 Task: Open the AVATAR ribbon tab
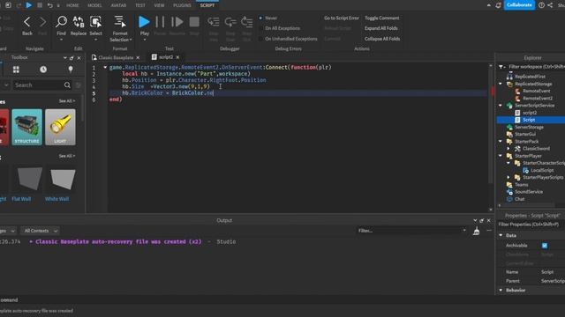tap(118, 5)
